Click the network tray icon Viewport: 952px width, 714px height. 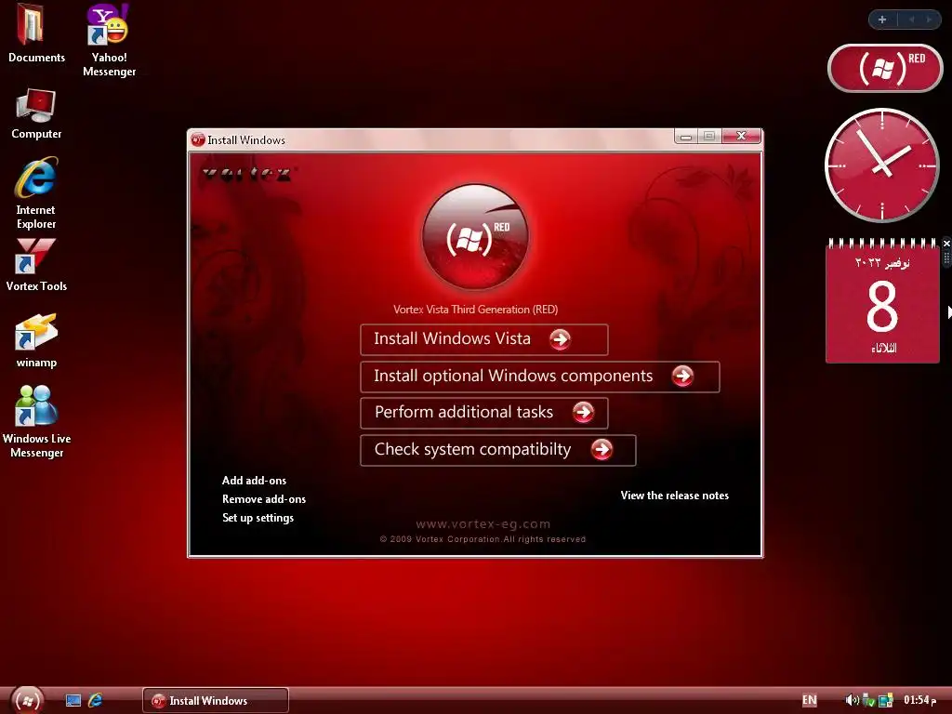tap(886, 700)
